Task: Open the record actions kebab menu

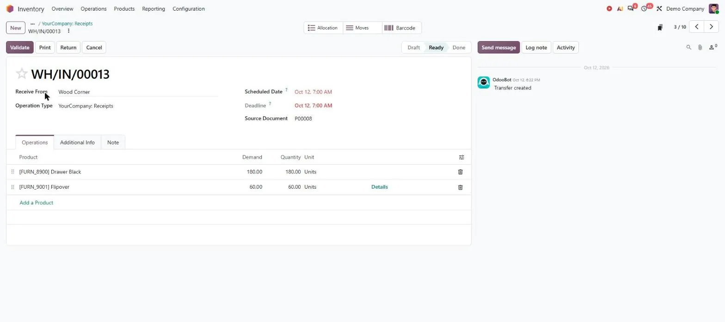Action: (x=68, y=31)
